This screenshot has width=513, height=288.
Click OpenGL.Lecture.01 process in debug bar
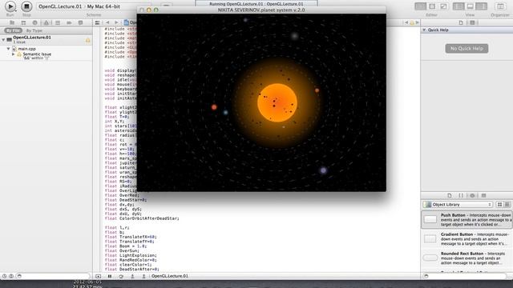(169, 276)
